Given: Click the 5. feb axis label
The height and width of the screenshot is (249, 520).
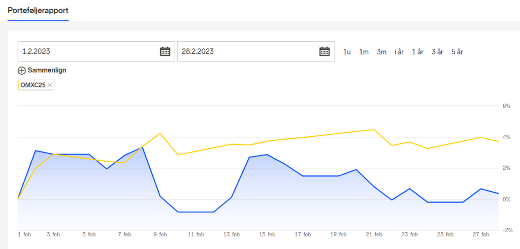Looking at the screenshot, I should point(88,234).
